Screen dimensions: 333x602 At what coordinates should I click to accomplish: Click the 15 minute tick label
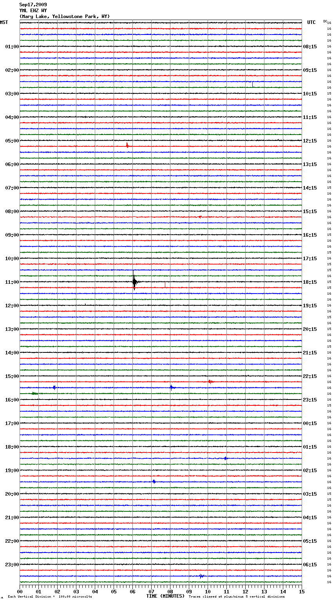[x=302, y=591]
